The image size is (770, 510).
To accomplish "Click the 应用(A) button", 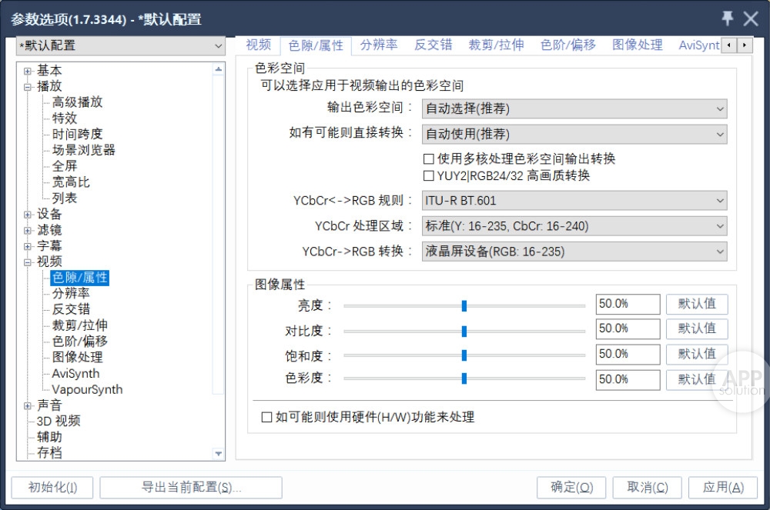I will [723, 487].
